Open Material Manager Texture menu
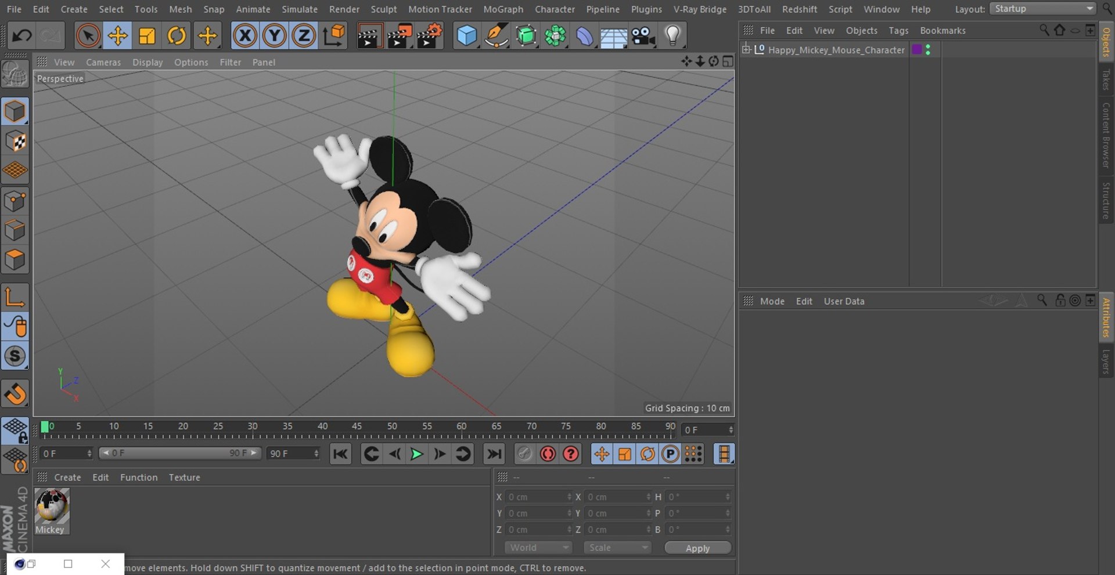1115x575 pixels. [184, 478]
